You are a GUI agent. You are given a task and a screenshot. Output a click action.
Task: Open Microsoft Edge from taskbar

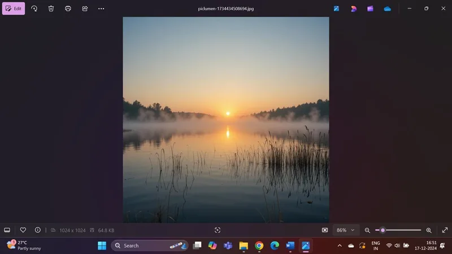tap(275, 246)
